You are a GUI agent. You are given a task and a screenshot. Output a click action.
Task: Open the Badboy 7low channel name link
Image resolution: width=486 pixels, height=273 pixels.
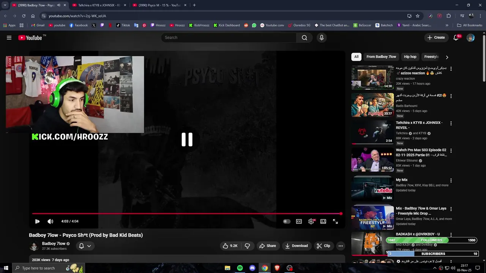click(x=54, y=243)
